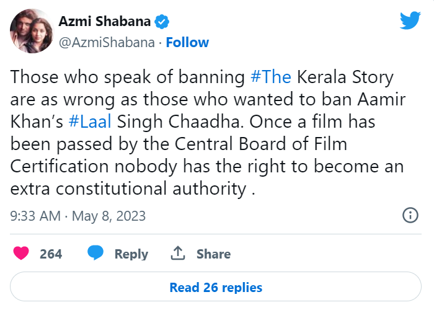Click the 9:33 AM May 8, 2023 timestamp

(78, 216)
